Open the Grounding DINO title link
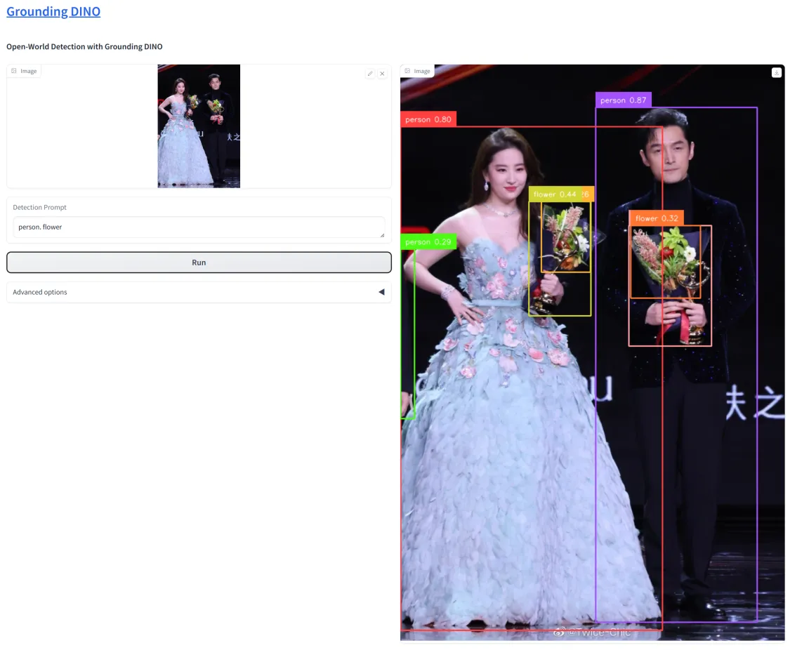The width and height of the screenshot is (790, 650). (x=53, y=11)
